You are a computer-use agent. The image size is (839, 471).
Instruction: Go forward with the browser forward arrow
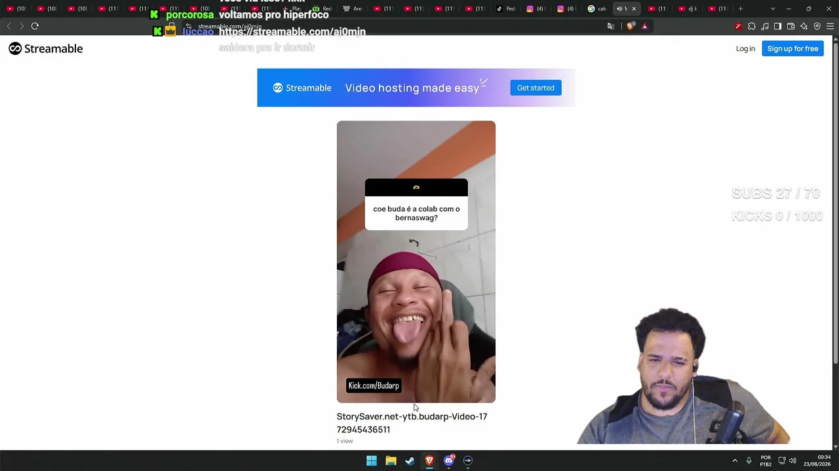[22, 26]
